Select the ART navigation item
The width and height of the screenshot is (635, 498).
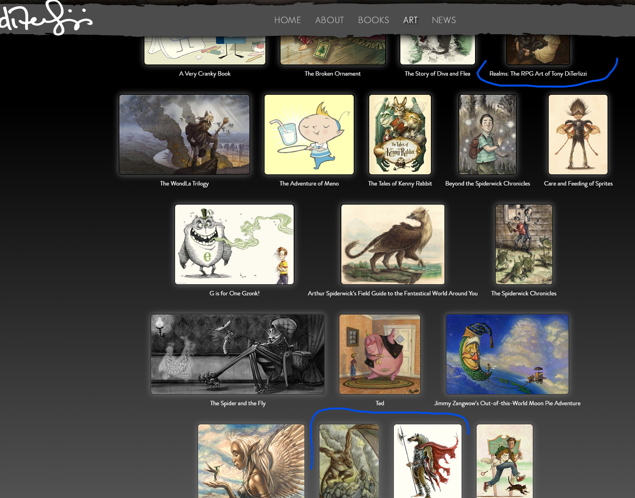(x=410, y=20)
